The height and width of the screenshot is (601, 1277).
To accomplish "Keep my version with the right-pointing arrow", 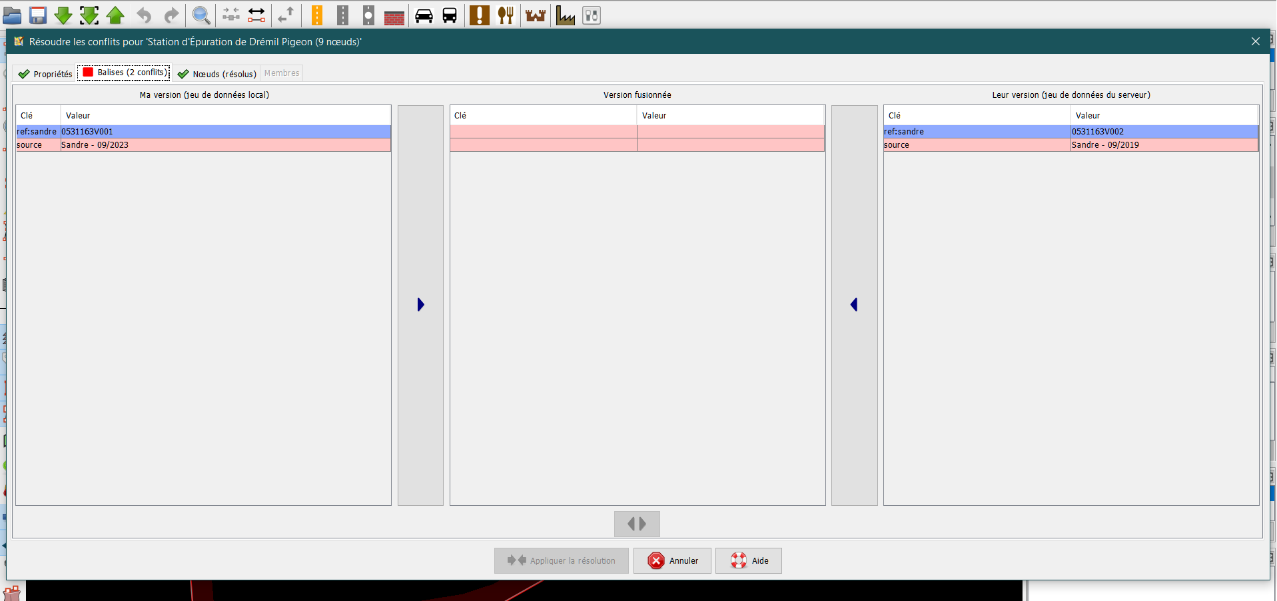I will pos(420,305).
